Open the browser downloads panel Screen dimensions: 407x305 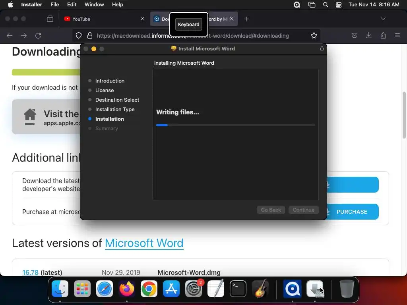tap(368, 35)
